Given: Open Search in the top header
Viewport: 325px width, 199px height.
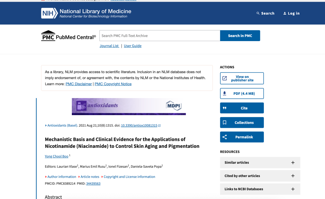Looking at the screenshot, I should [x=266, y=13].
